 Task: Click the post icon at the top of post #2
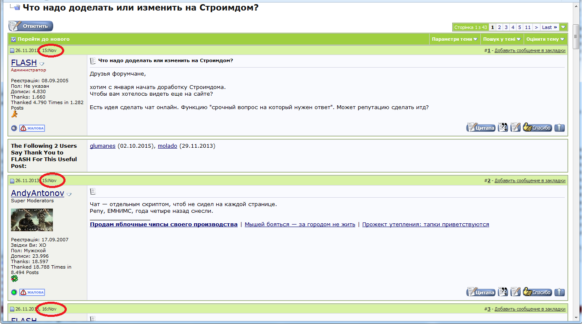[93, 191]
